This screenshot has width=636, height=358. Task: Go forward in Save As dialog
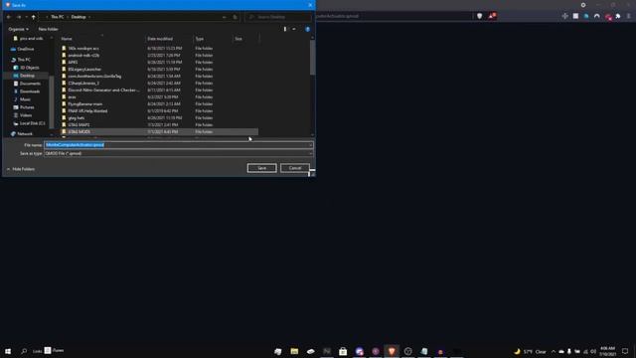coord(19,17)
